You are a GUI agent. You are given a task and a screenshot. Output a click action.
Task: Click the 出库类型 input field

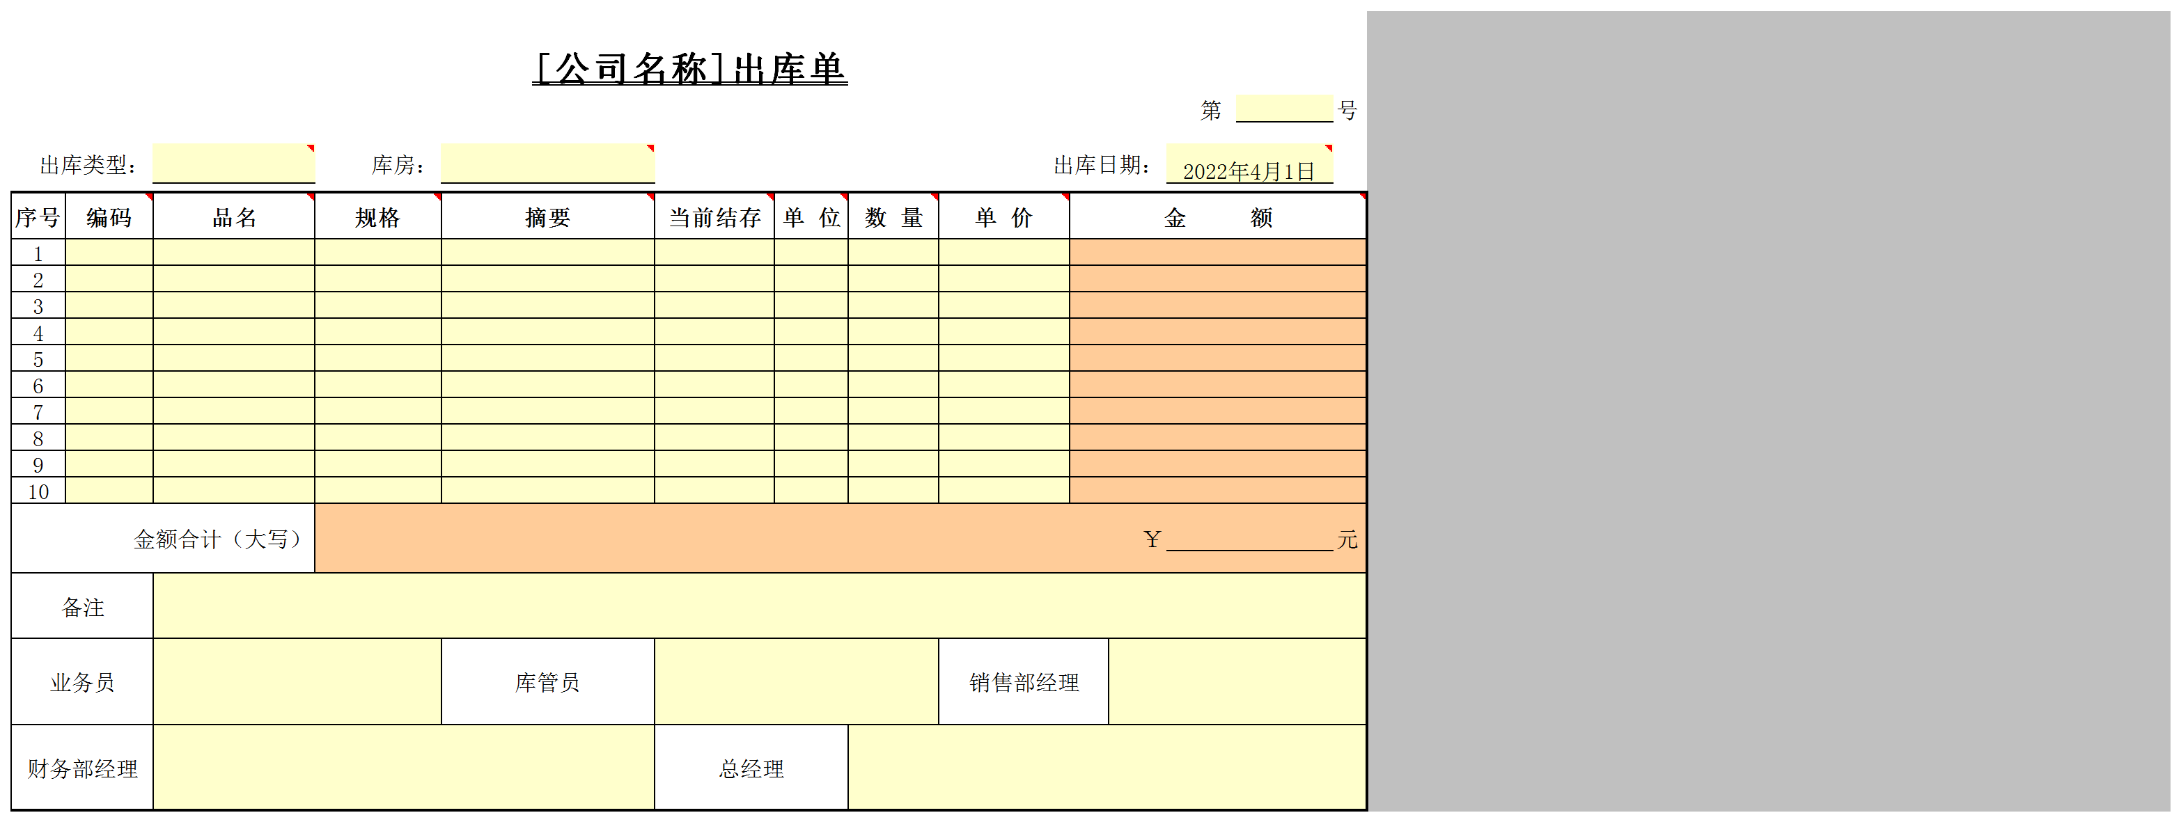click(233, 163)
